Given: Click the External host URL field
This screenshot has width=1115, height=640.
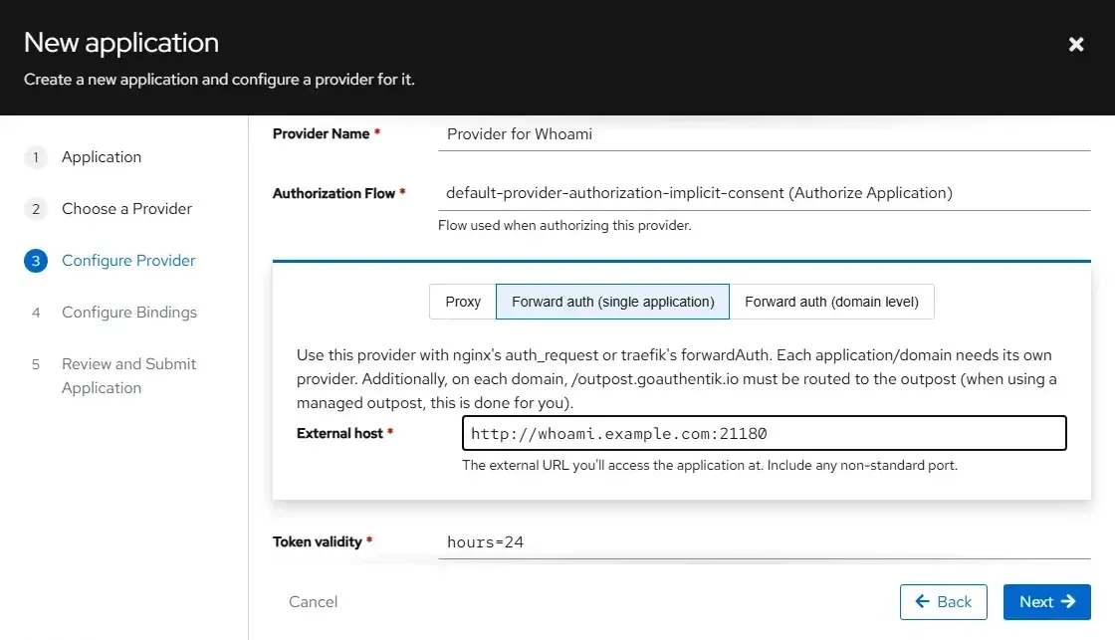Looking at the screenshot, I should [764, 433].
